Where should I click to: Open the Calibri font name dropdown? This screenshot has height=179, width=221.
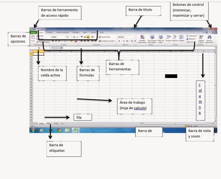click(65, 37)
